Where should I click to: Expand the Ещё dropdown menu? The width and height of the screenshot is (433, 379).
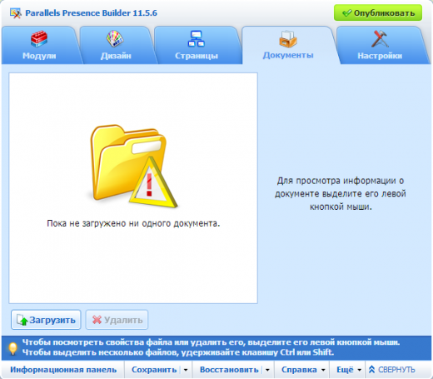pyautogui.click(x=349, y=370)
